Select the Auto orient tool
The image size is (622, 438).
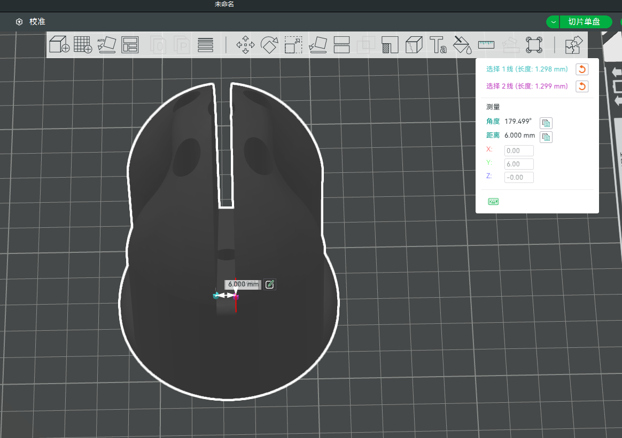[x=107, y=45]
